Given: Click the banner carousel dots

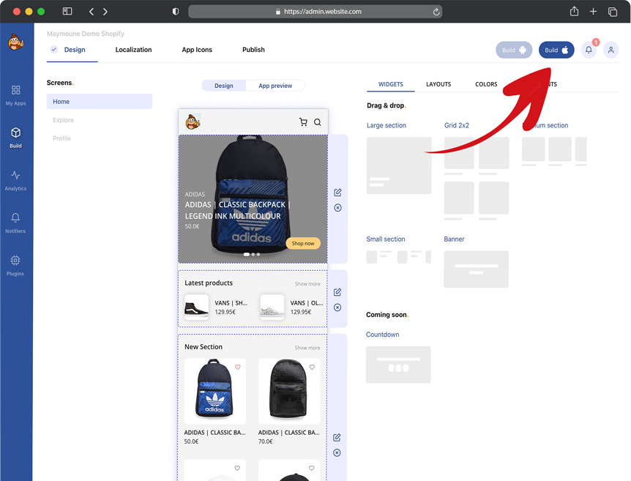Looking at the screenshot, I should pos(252,254).
